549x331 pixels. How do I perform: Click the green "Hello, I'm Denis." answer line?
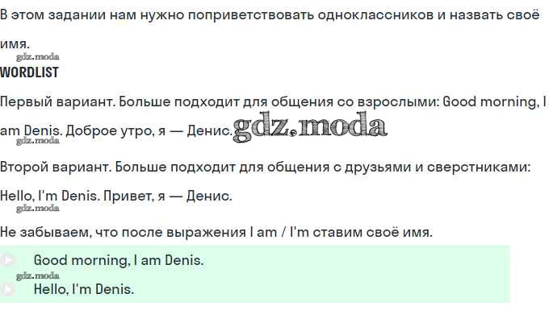pyautogui.click(x=84, y=289)
